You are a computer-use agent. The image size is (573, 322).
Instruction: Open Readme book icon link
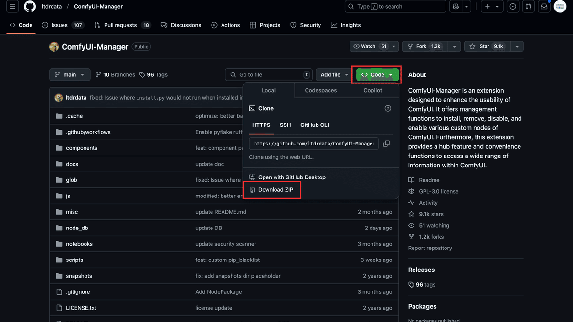click(412, 180)
